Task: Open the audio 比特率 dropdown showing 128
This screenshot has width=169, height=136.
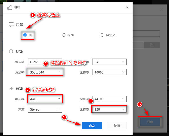Action: [109, 109]
